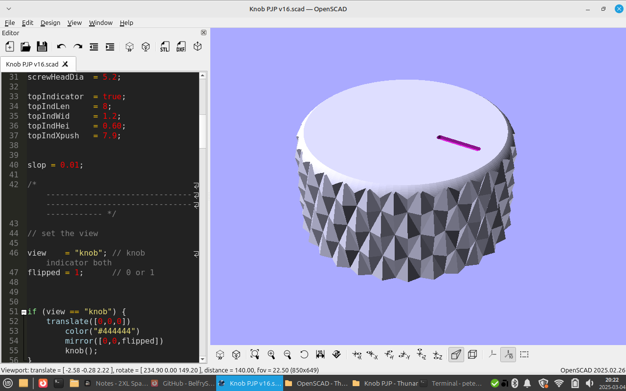The height and width of the screenshot is (391, 626).
Task: View the model from the -X side
Action: [x=373, y=354]
